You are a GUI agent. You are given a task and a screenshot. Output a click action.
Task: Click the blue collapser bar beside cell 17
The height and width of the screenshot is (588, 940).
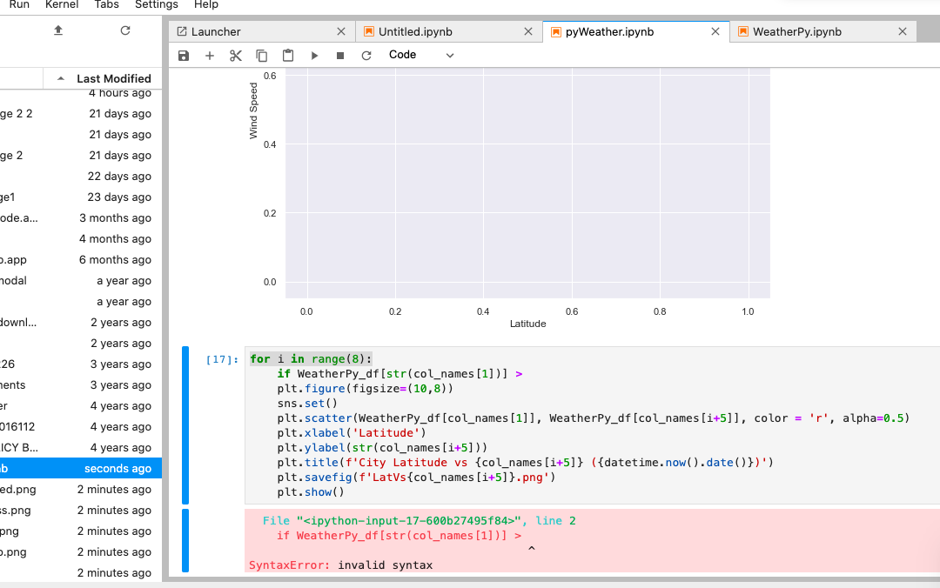tap(185, 425)
